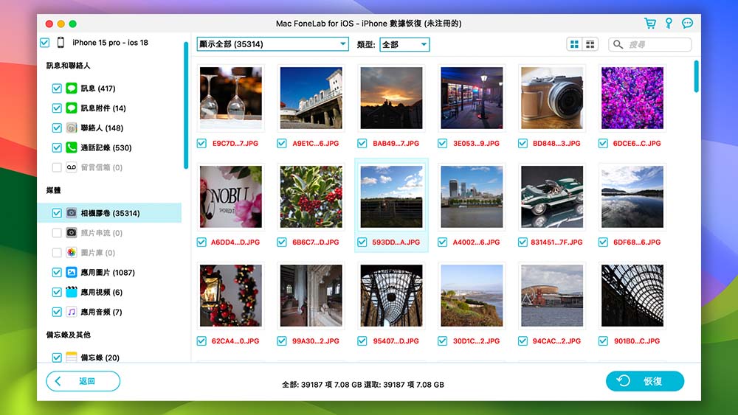
Task: Click the contacts icon (148)
Action: (72, 128)
